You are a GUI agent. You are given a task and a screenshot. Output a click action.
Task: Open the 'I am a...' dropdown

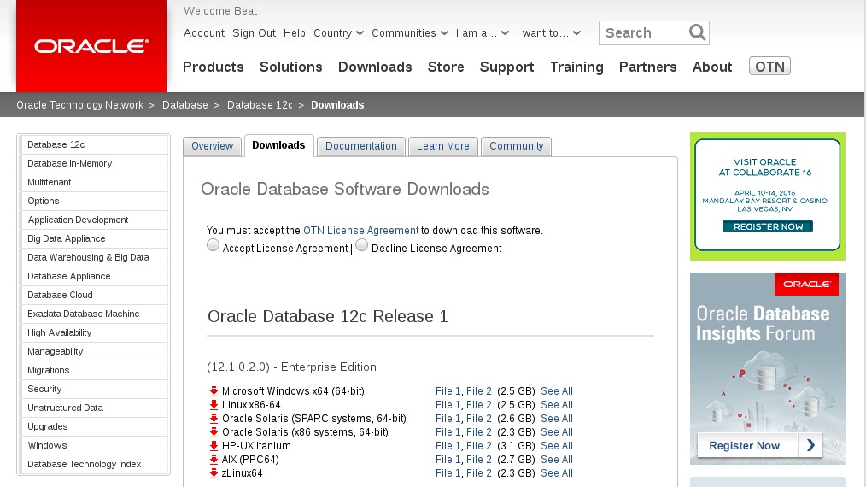(x=483, y=33)
